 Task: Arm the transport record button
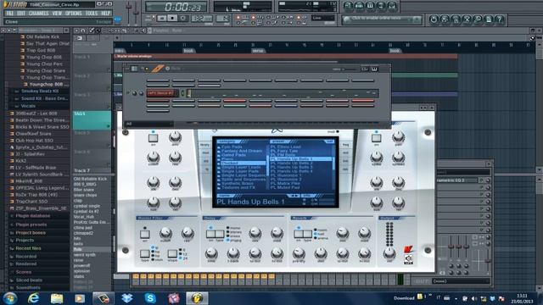tap(183, 18)
